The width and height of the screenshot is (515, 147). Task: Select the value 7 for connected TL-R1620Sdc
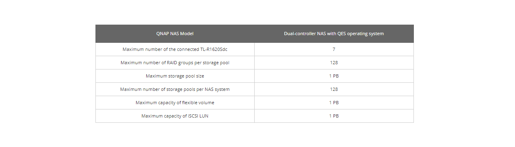(x=334, y=49)
